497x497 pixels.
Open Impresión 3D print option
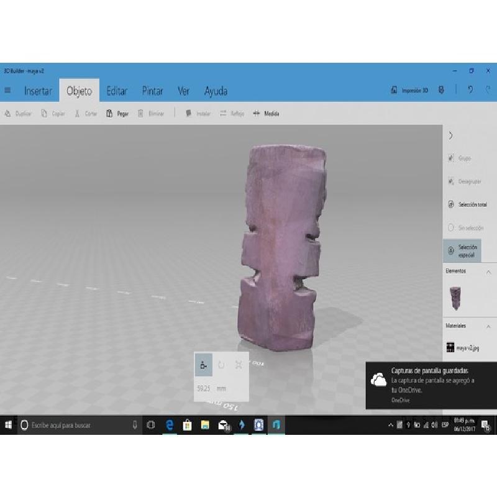coord(409,91)
